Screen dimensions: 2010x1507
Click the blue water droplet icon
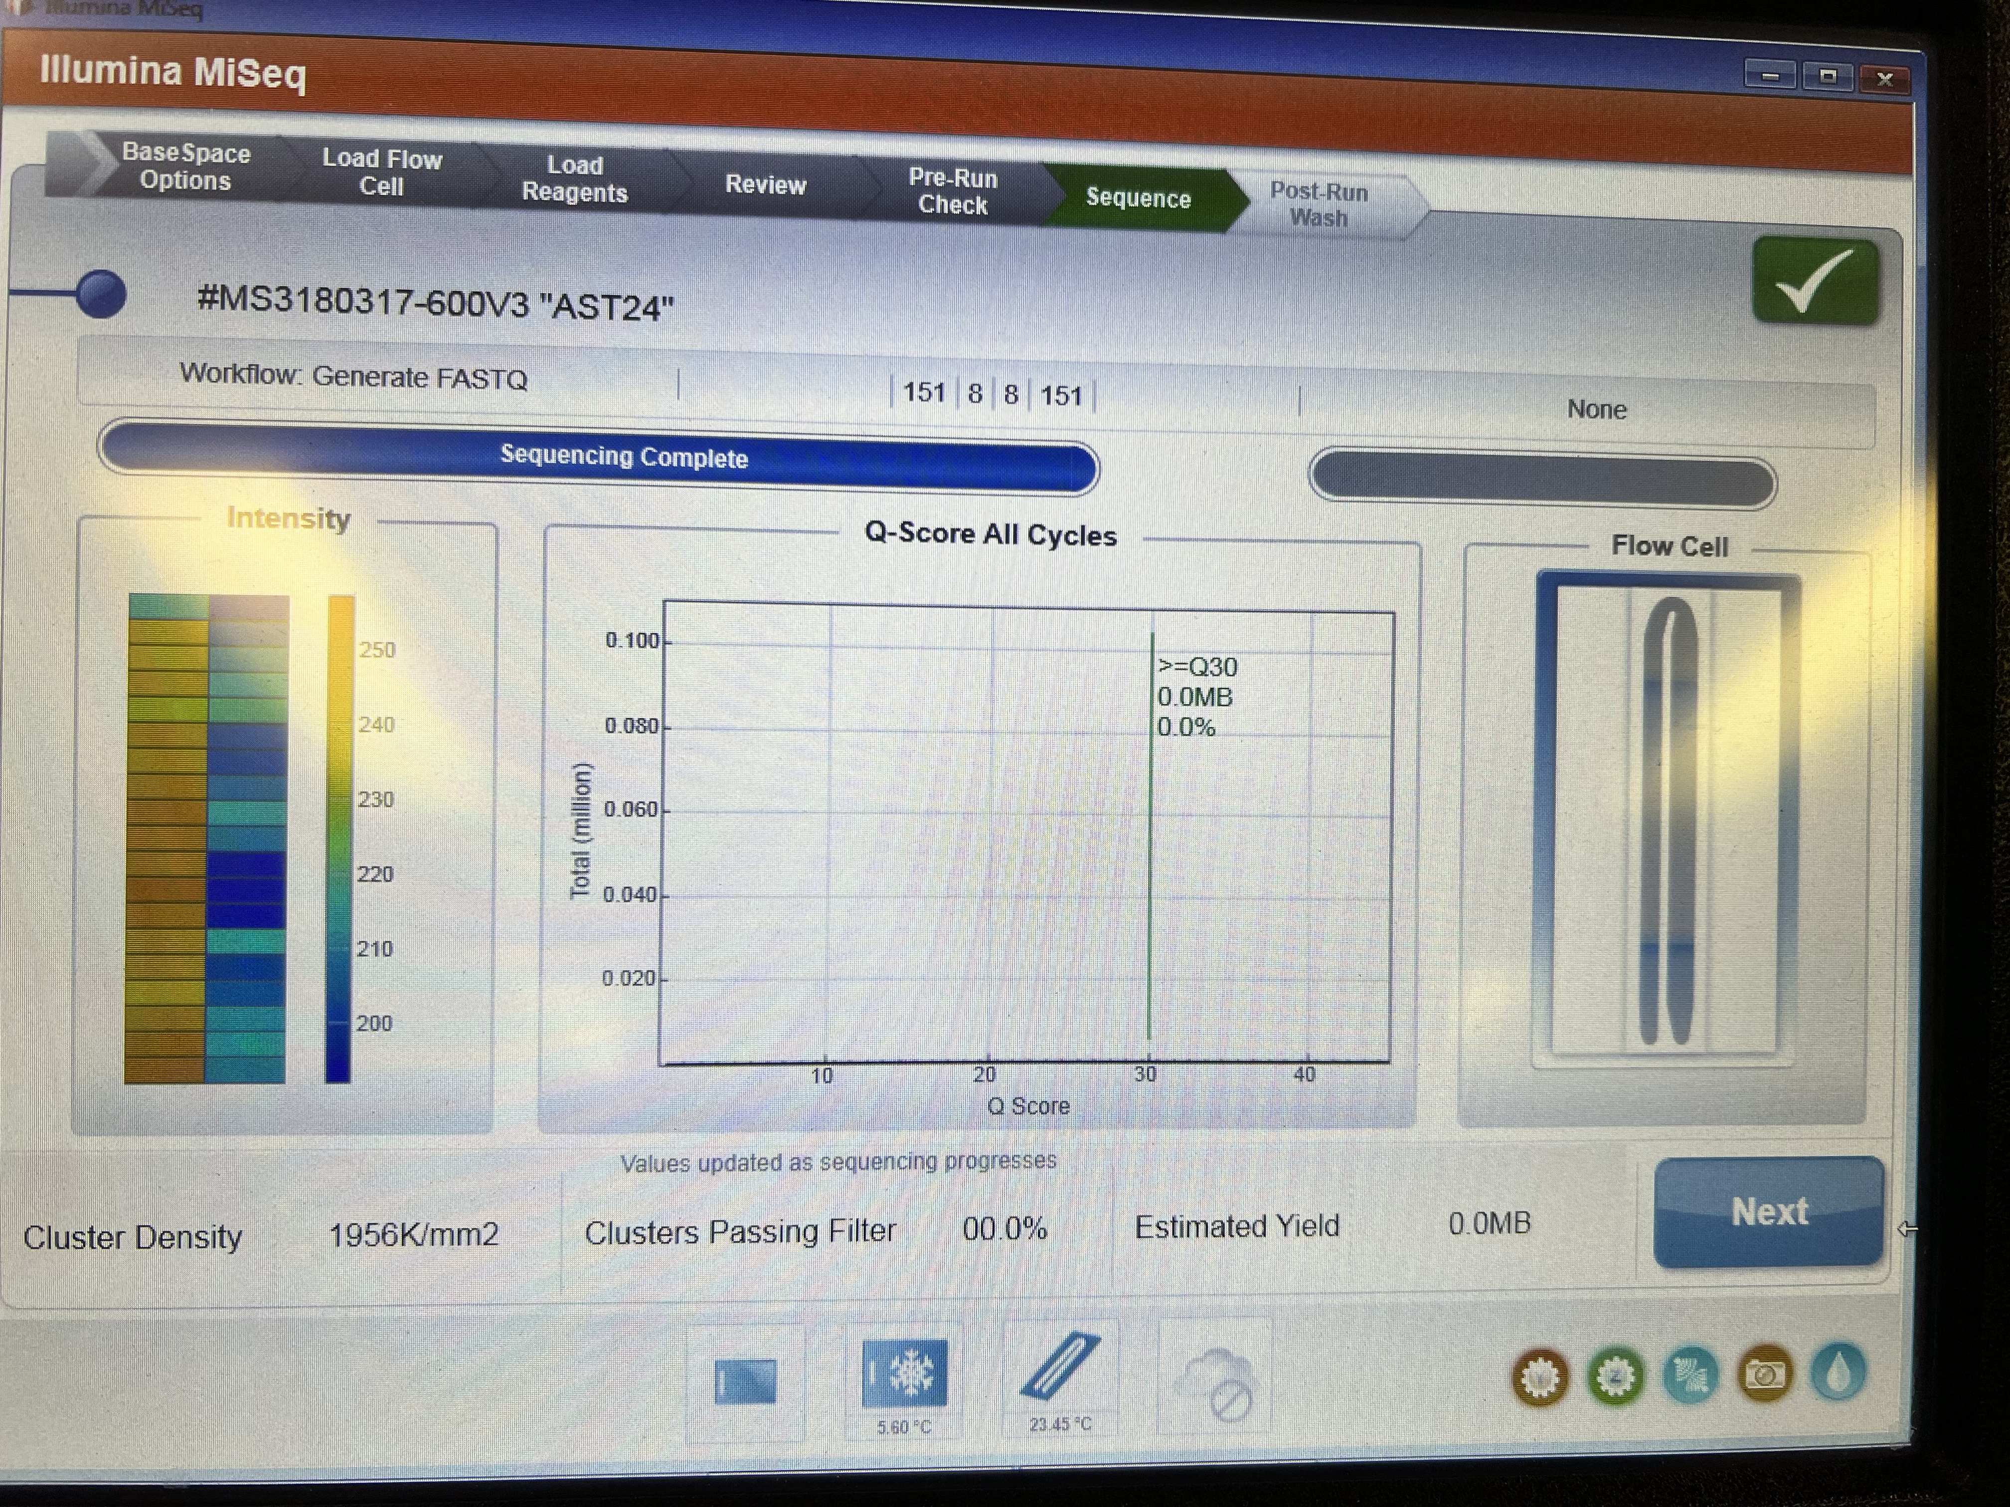click(x=1838, y=1372)
